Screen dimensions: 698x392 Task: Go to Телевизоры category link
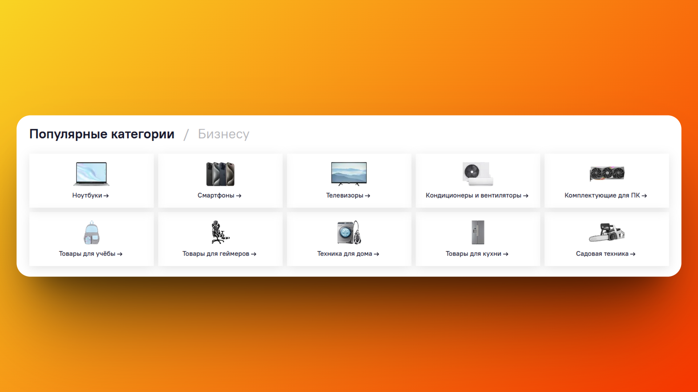tap(348, 195)
